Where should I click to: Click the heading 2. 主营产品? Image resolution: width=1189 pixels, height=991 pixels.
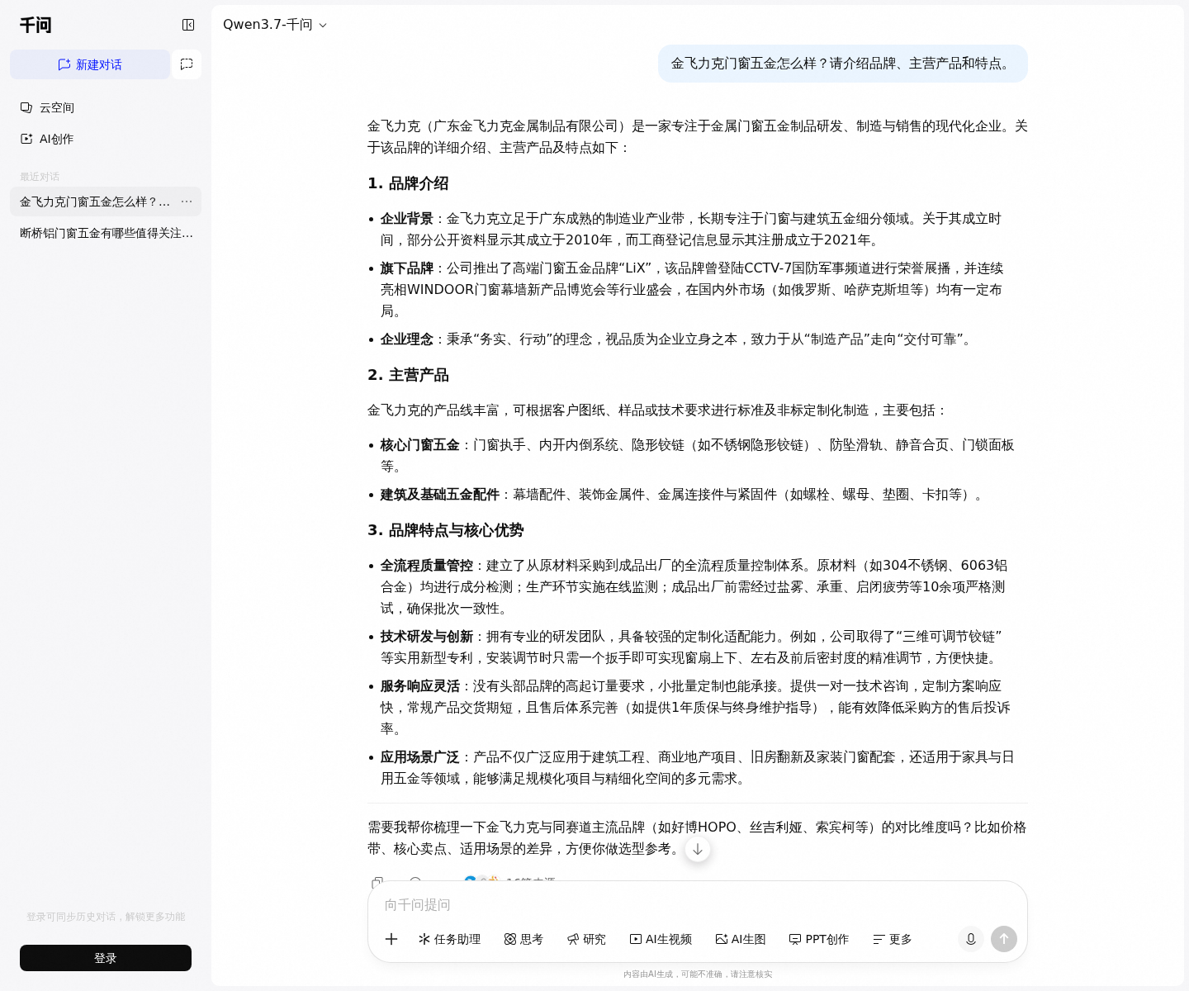point(408,375)
